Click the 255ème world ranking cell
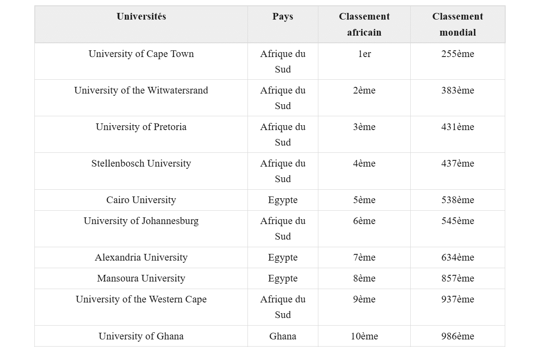 pos(458,54)
